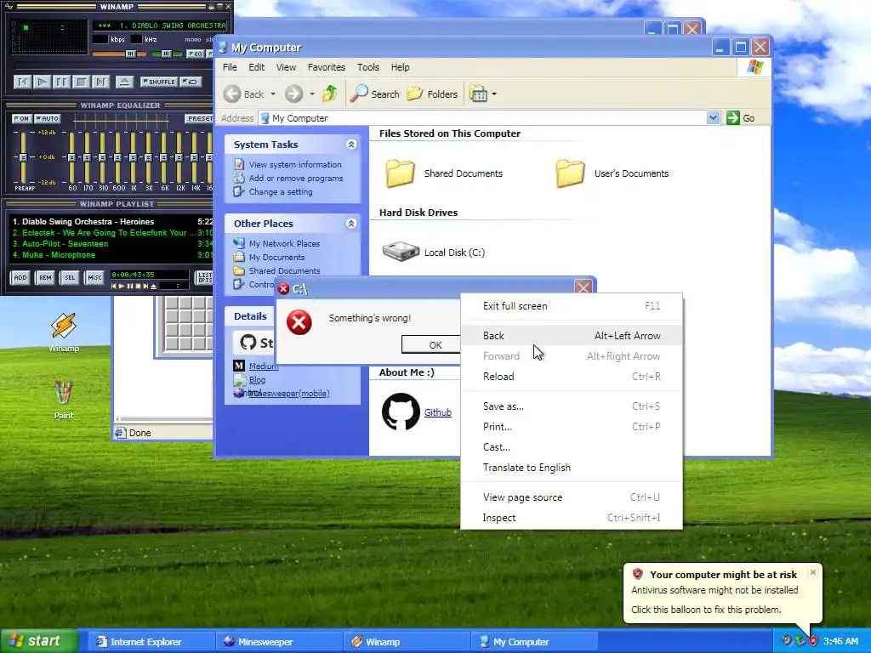Open the User's Documents folder icon
Image resolution: width=871 pixels, height=653 pixels.
tap(571, 173)
